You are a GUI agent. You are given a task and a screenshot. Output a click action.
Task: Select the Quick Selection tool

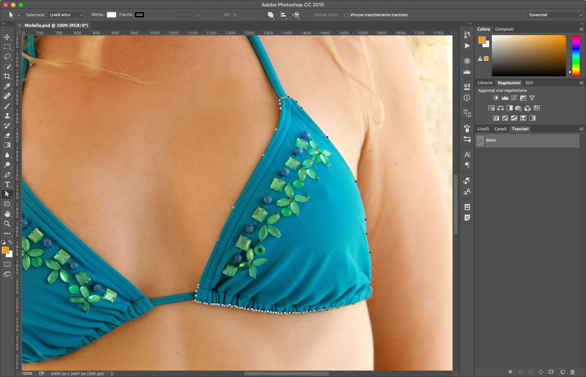7,66
